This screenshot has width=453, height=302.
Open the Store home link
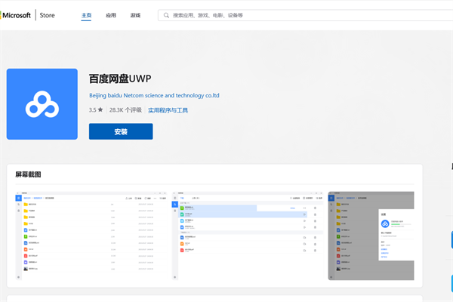coord(47,15)
